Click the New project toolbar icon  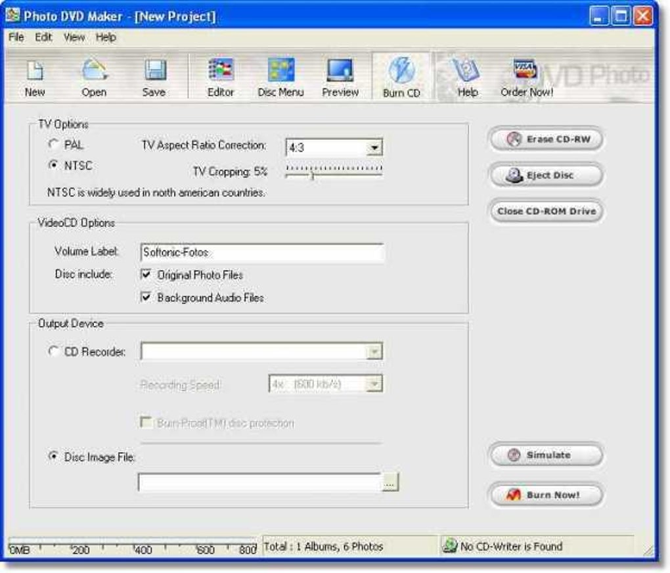point(35,70)
